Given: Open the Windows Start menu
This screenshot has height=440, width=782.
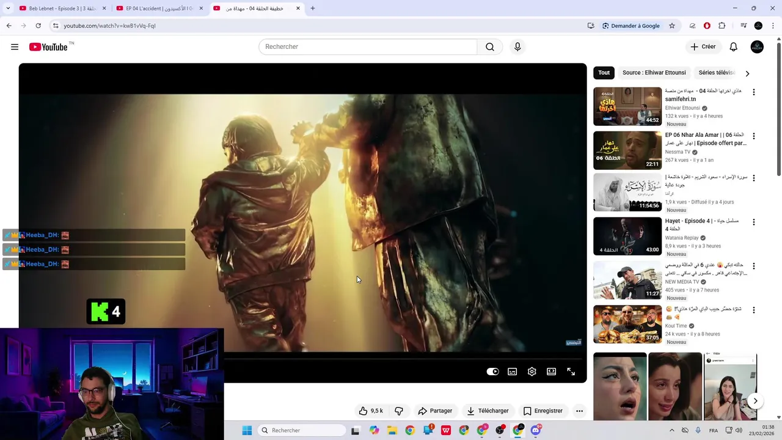Looking at the screenshot, I should point(247,430).
